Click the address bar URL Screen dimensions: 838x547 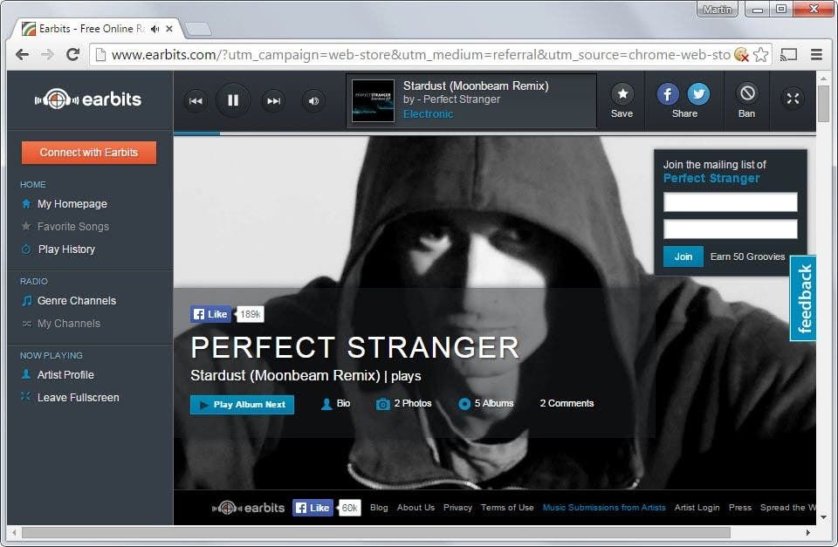click(x=421, y=55)
